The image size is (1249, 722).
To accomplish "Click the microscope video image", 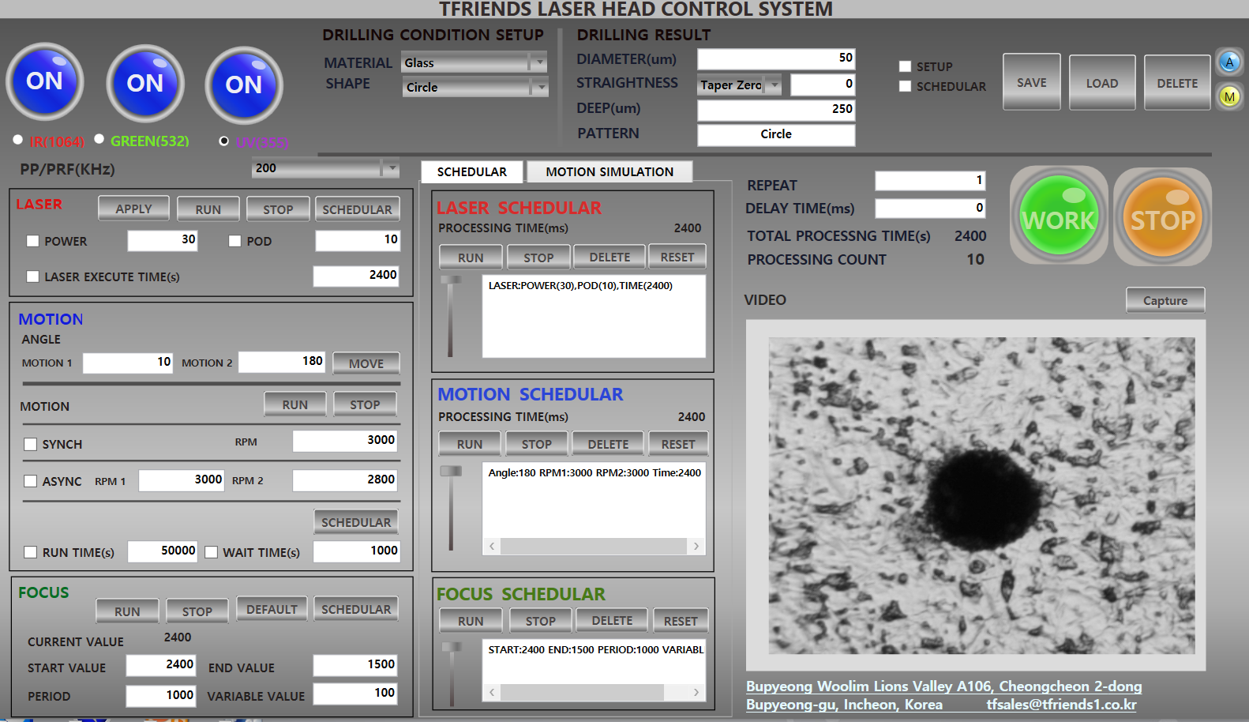I will click(x=981, y=495).
